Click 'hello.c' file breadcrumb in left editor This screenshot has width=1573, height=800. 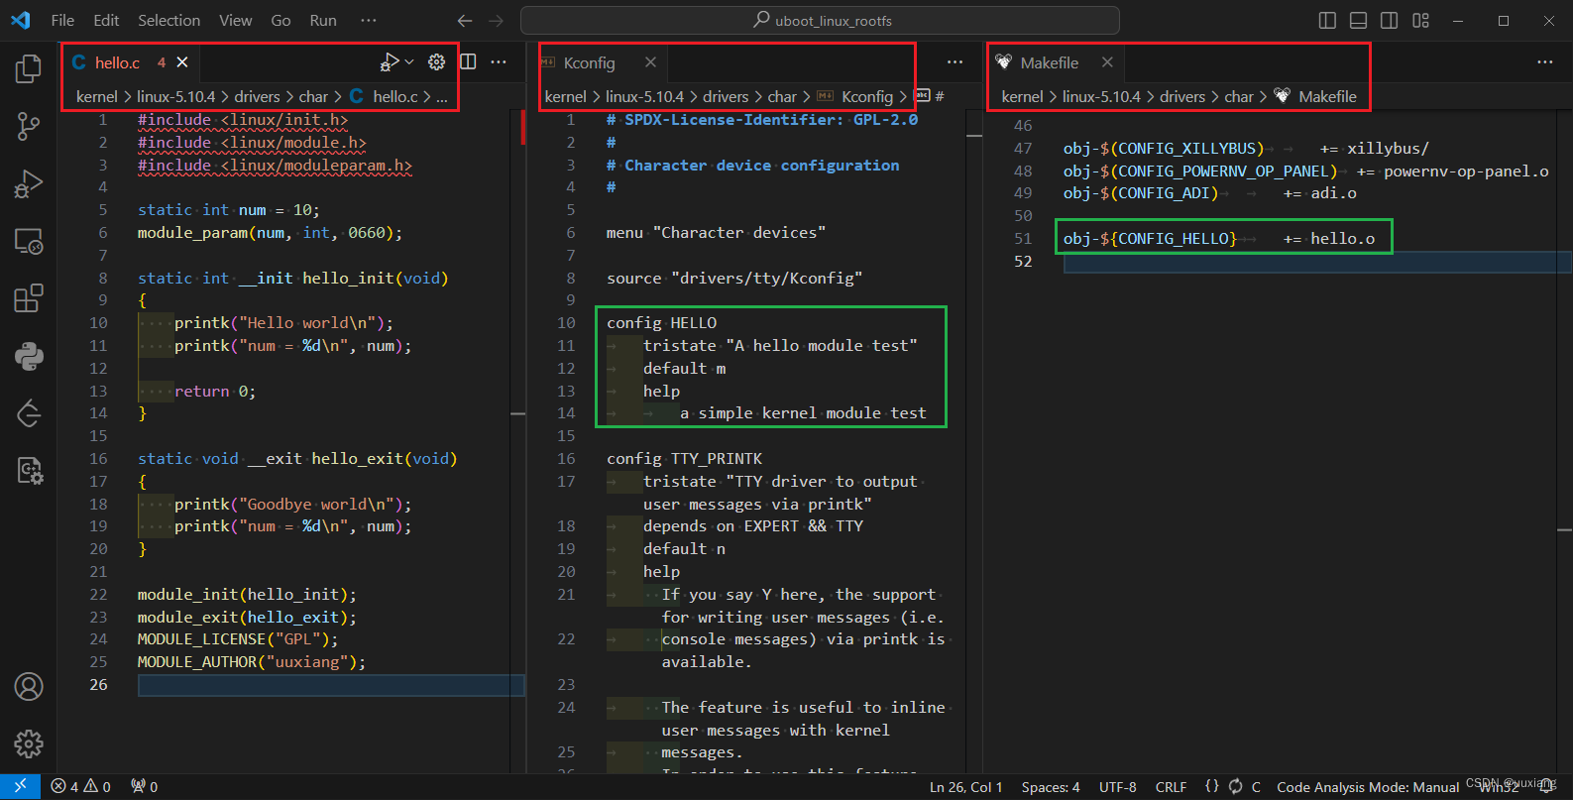[395, 96]
